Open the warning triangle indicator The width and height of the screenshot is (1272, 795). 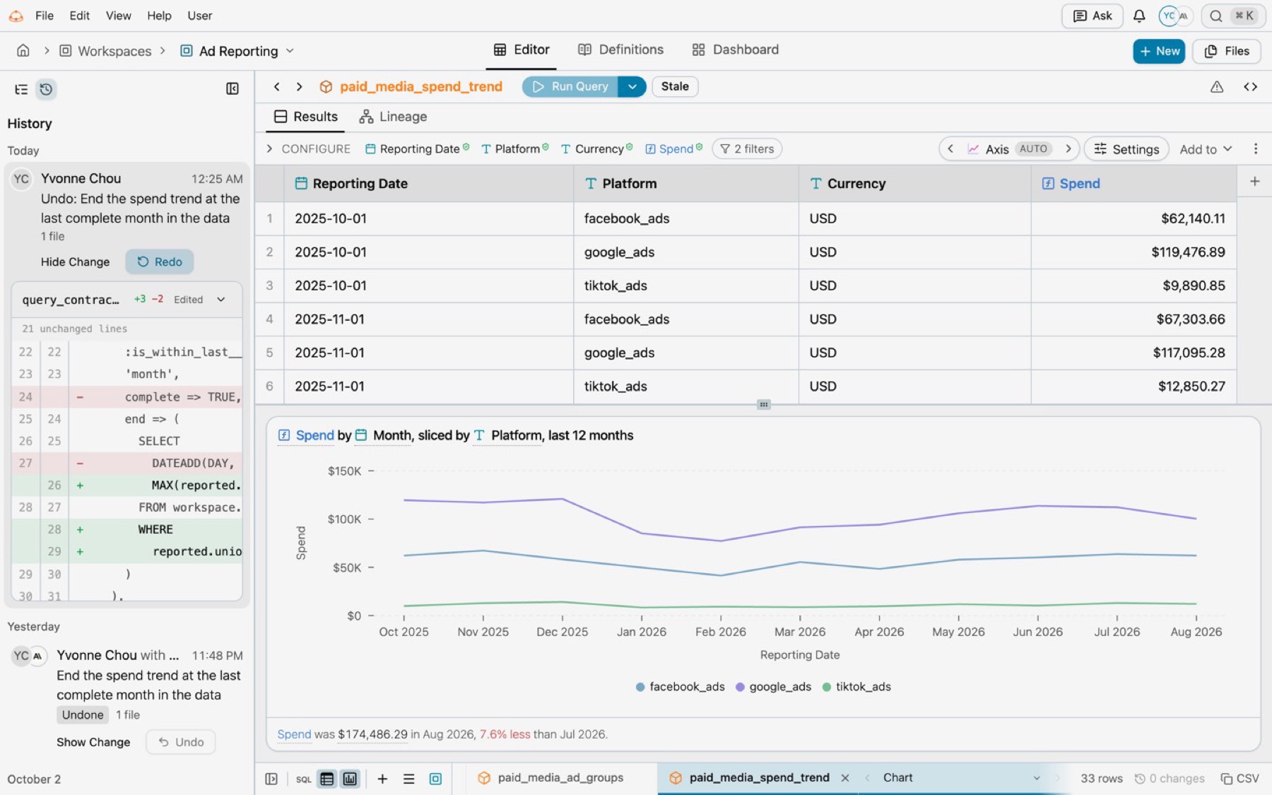pyautogui.click(x=1217, y=86)
